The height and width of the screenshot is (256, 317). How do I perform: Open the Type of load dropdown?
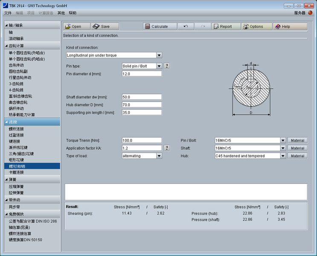pyautogui.click(x=159, y=156)
